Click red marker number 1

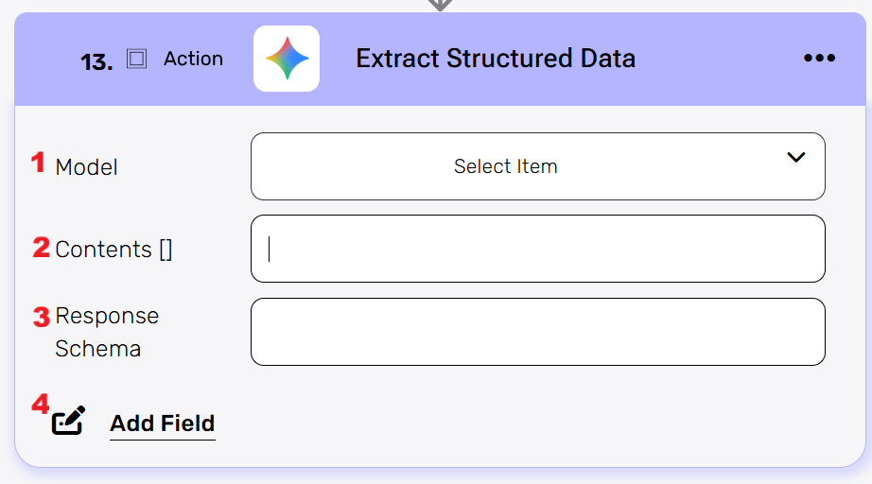tap(38, 163)
